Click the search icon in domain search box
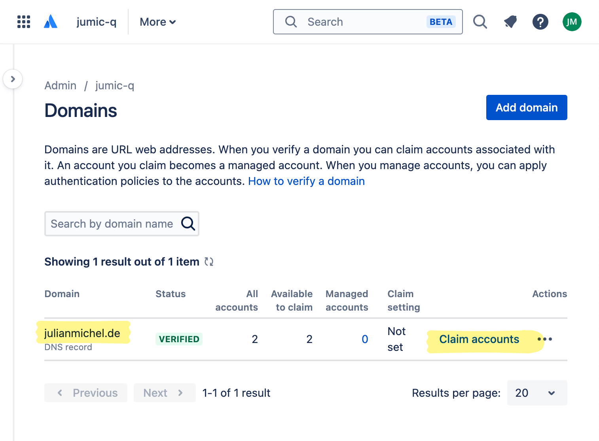This screenshot has width=599, height=441. 188,224
